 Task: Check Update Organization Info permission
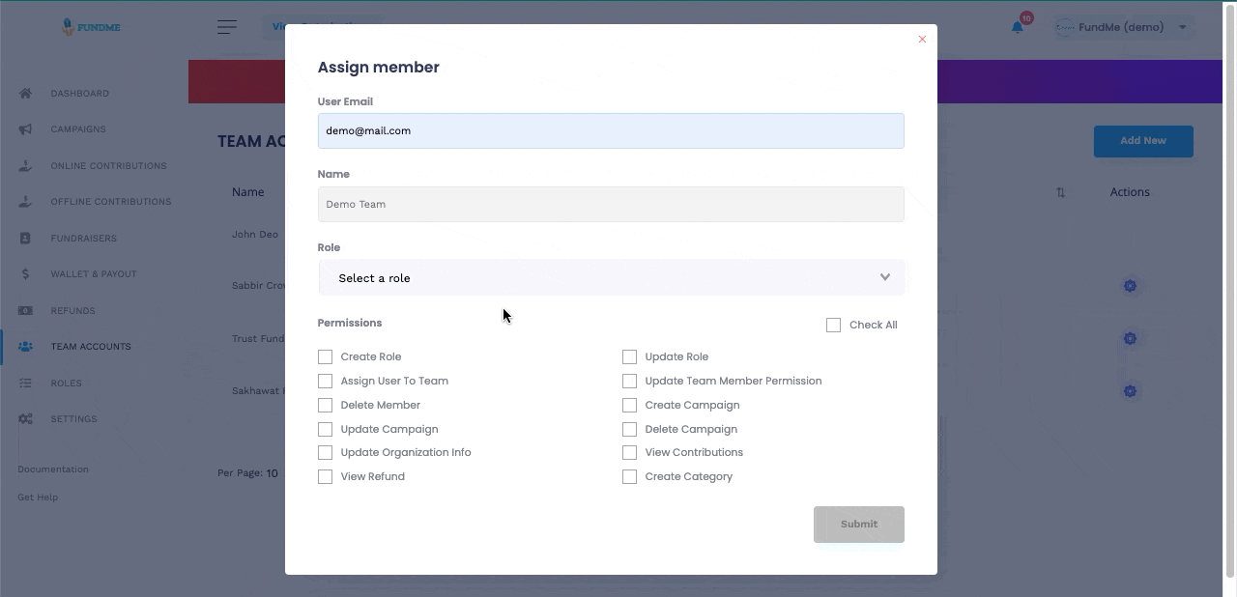[x=325, y=452]
